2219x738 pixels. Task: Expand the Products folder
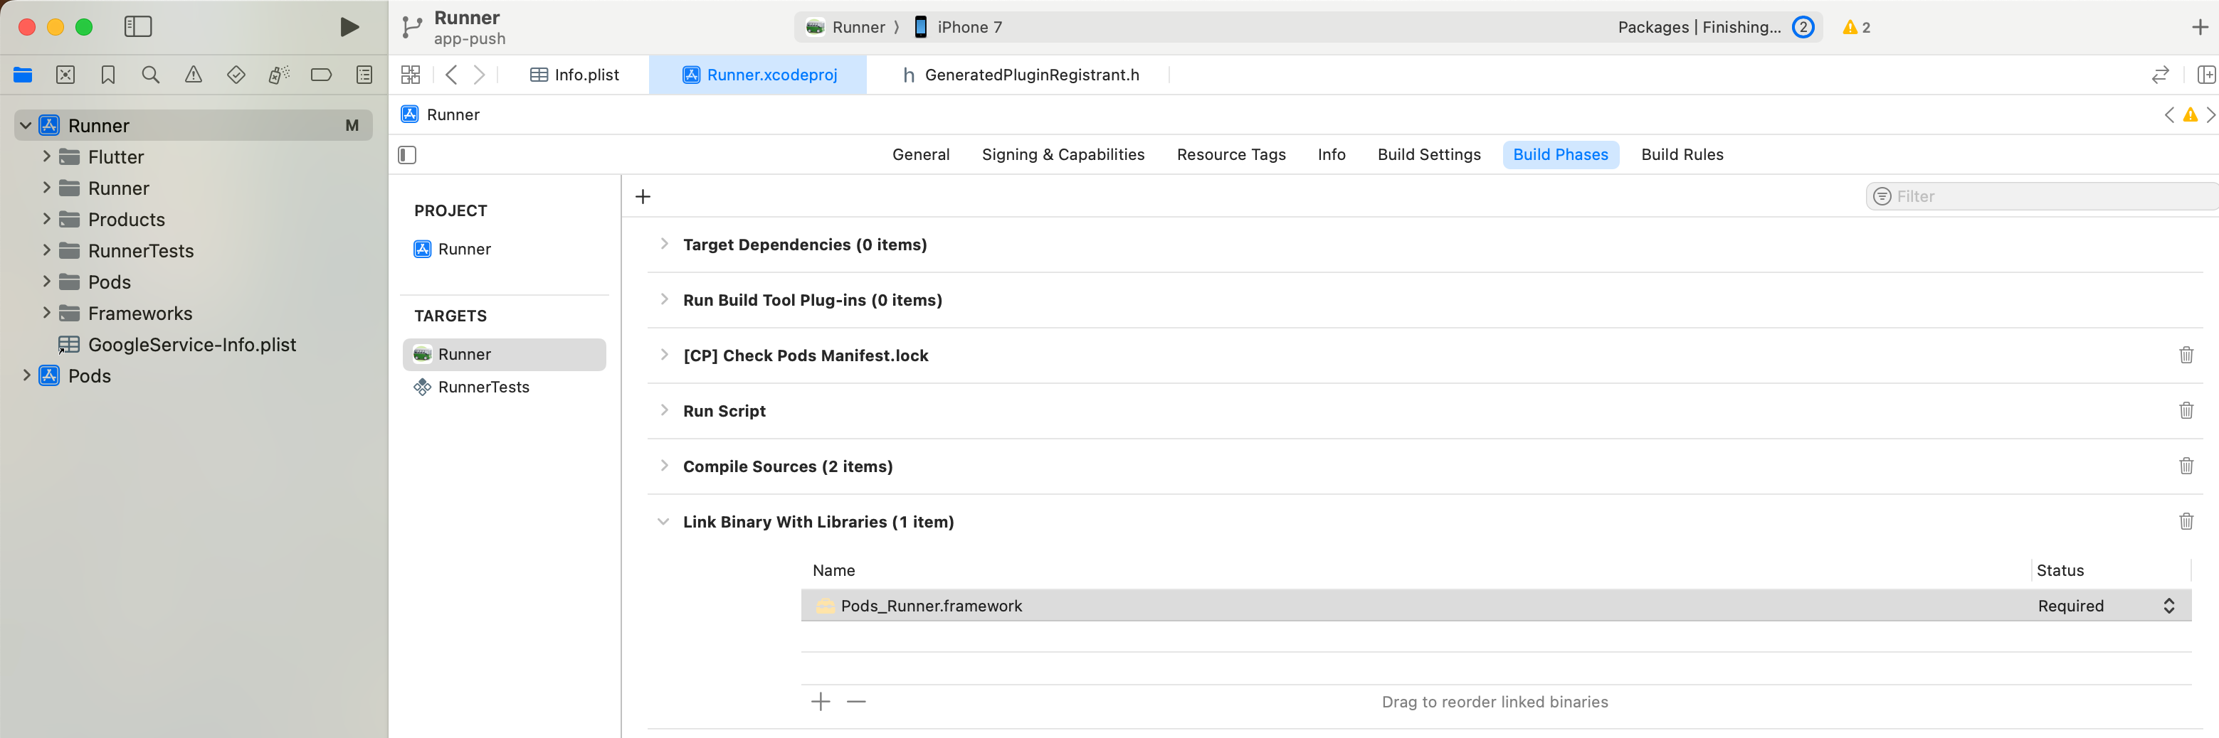point(46,219)
